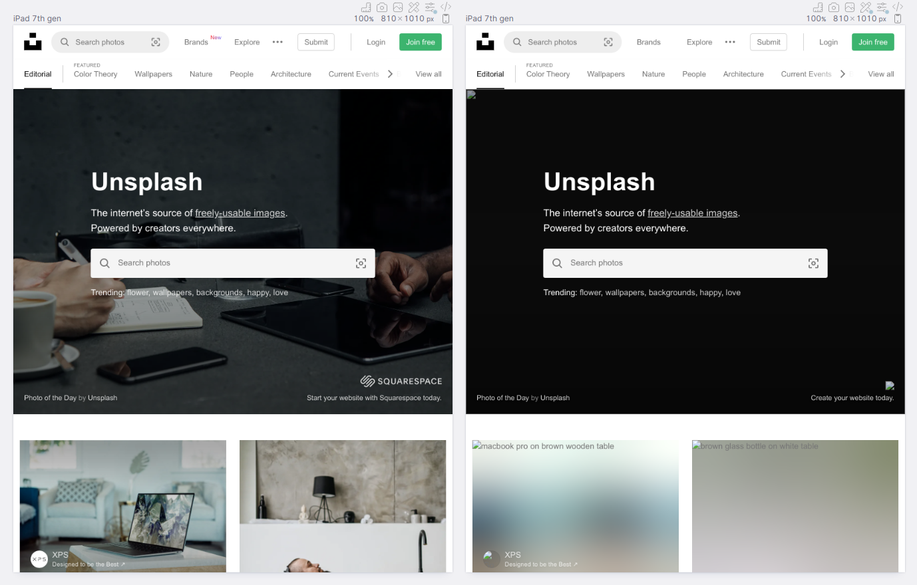This screenshot has height=585, width=917.
Task: Click Join free in the right pane
Action: point(873,42)
